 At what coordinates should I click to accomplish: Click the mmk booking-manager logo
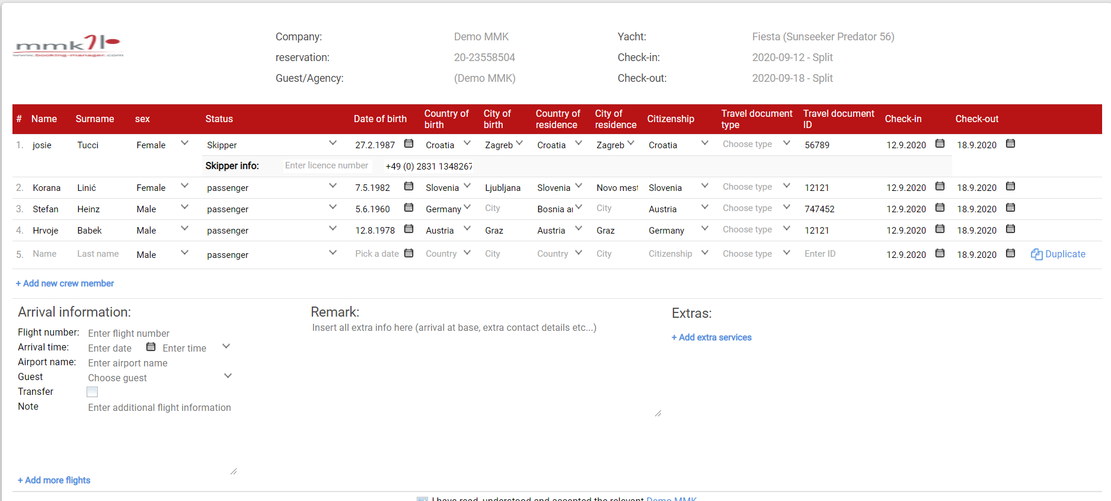tap(68, 46)
